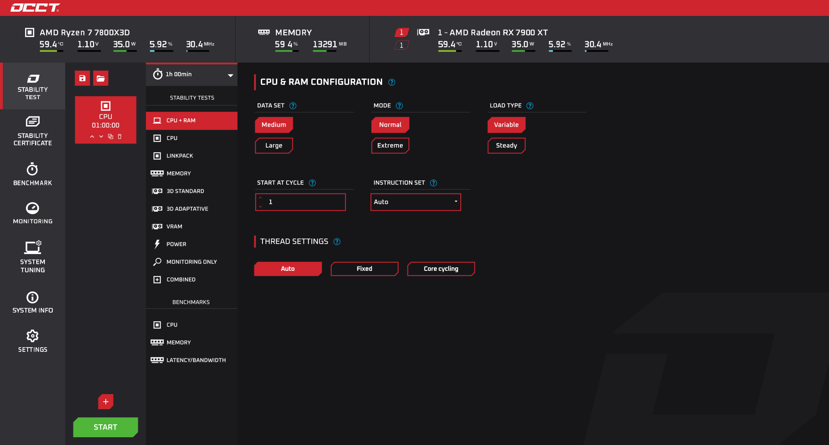
Task: Show help for Instruction Set
Action: (433, 183)
